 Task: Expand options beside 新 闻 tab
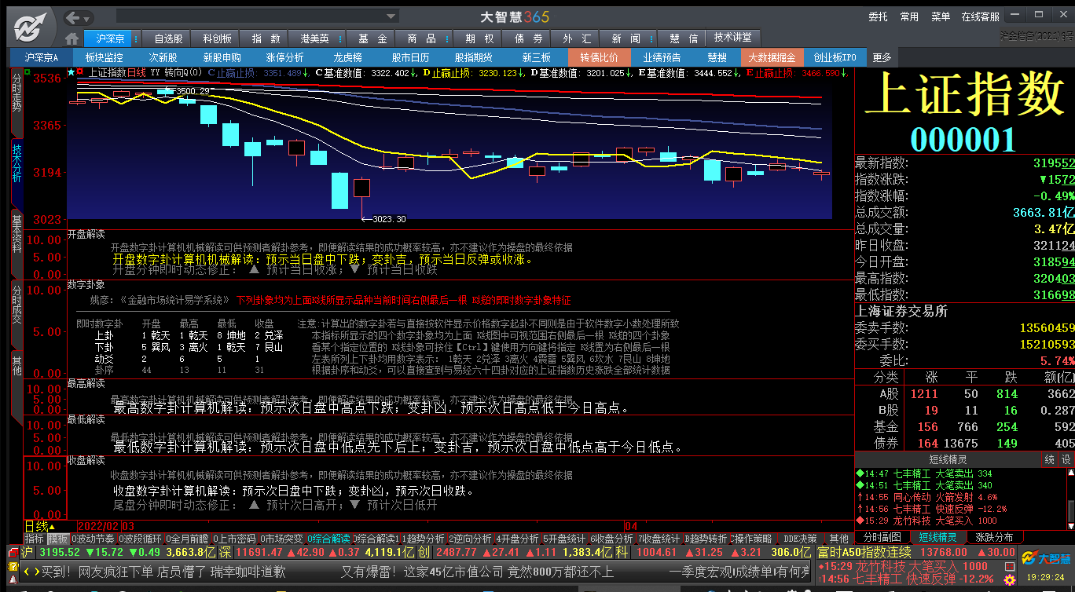651,38
